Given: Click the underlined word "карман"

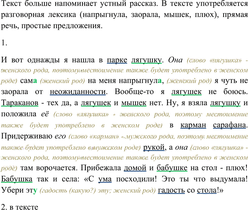Looking at the screenshot, I should click(x=193, y=125).
